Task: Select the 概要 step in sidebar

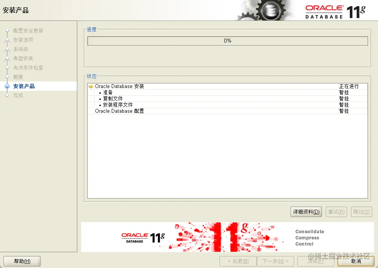Action: 18,77
